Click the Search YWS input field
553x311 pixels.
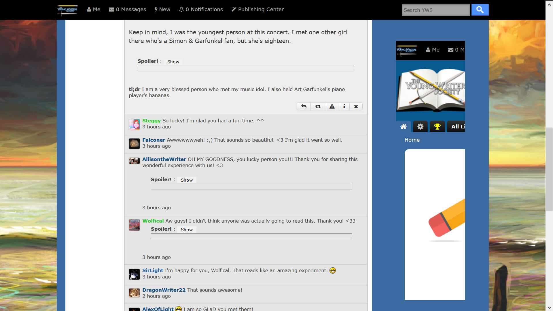pos(436,10)
